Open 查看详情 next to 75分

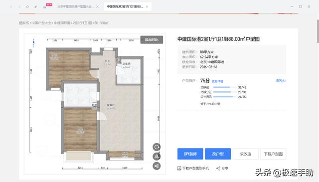point(217,81)
